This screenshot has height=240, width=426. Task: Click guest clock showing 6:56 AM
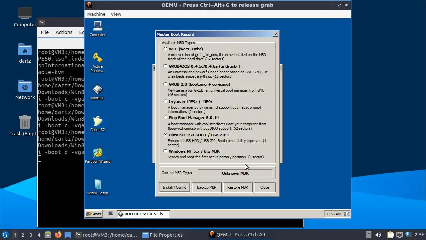point(334,214)
